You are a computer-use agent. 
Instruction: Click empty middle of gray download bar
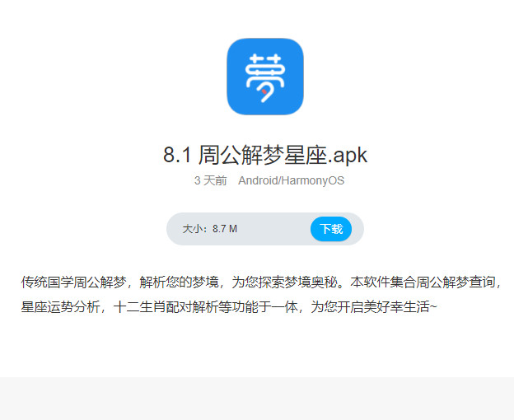[x=272, y=229]
